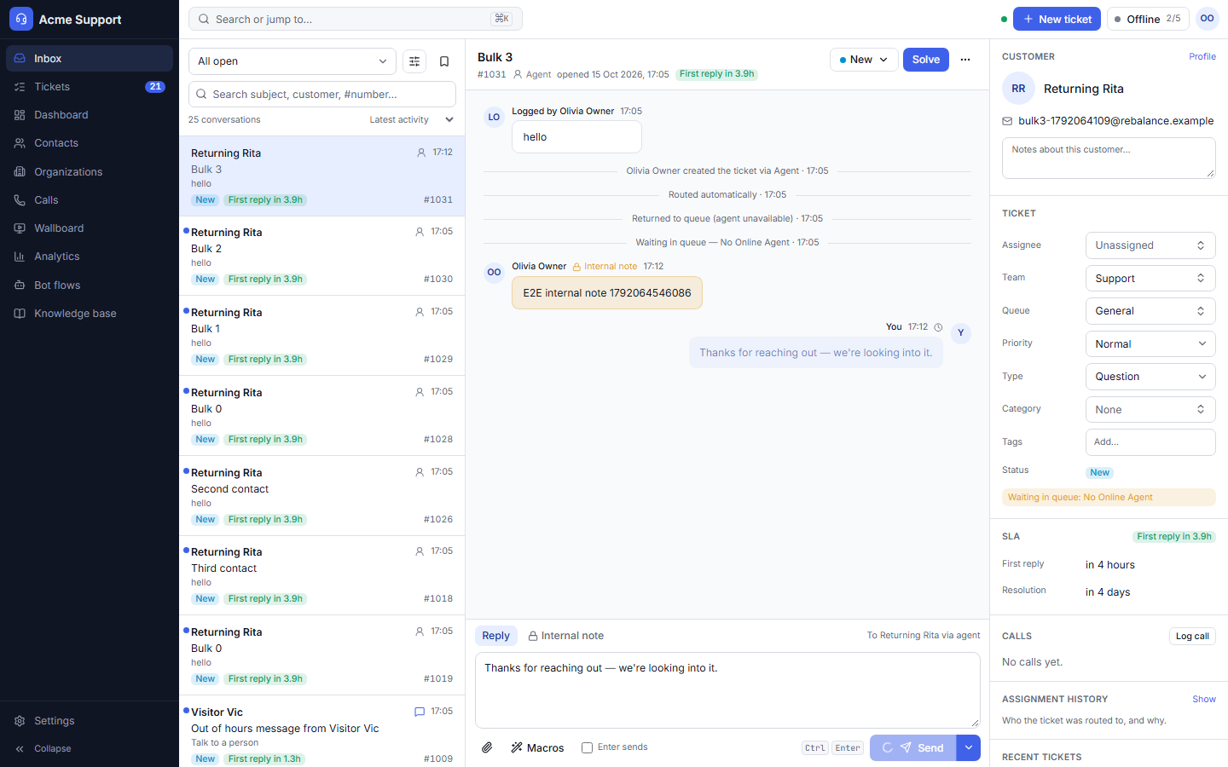
Task: Go to Contacts in the sidebar
Action: (x=90, y=143)
